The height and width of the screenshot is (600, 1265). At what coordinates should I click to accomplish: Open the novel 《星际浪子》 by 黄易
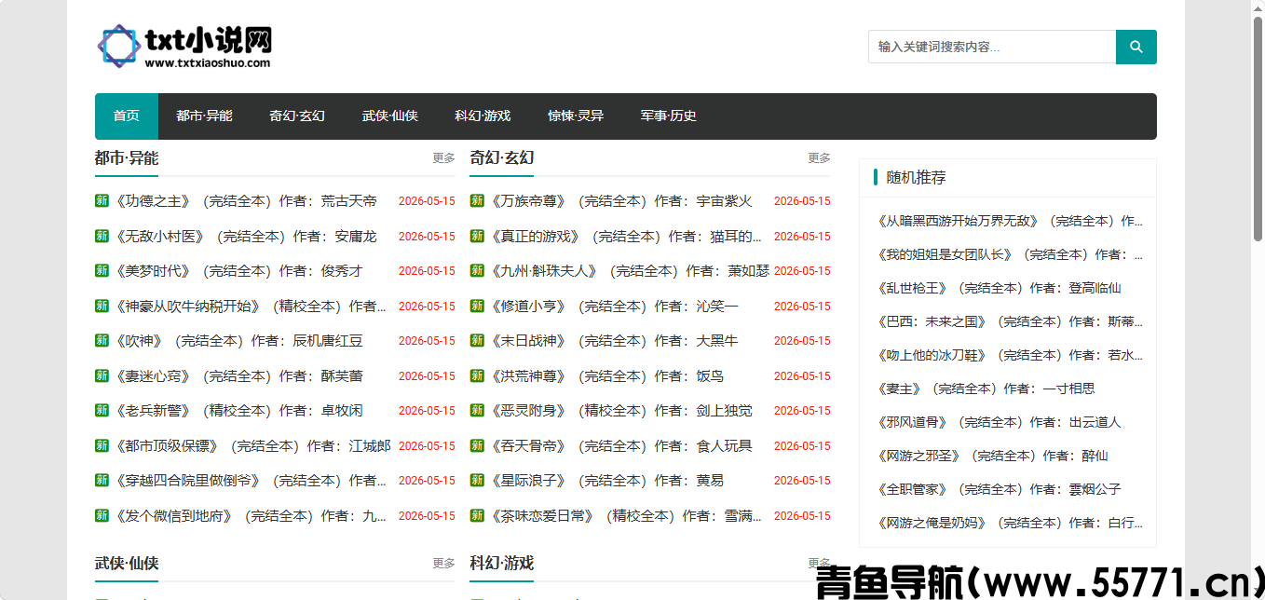click(x=606, y=480)
